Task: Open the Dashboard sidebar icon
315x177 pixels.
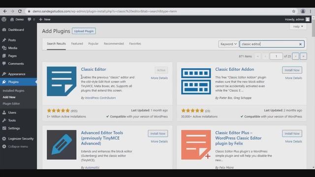Action: [4, 29]
